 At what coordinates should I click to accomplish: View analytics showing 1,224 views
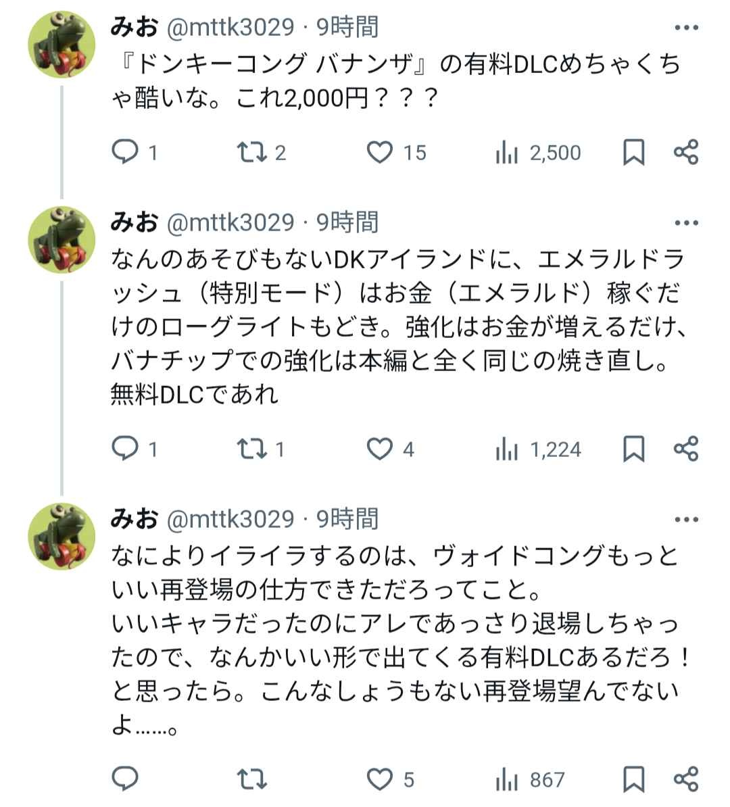point(507,450)
